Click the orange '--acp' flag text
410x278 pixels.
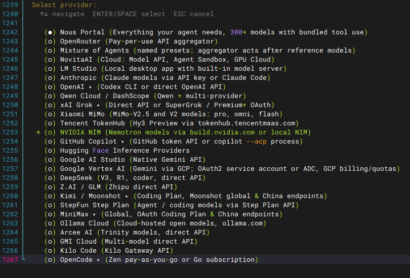(x=257, y=142)
